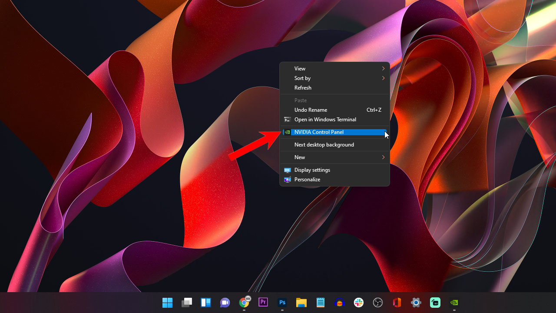
Task: Open Display settings from the context menu
Action: coord(334,170)
